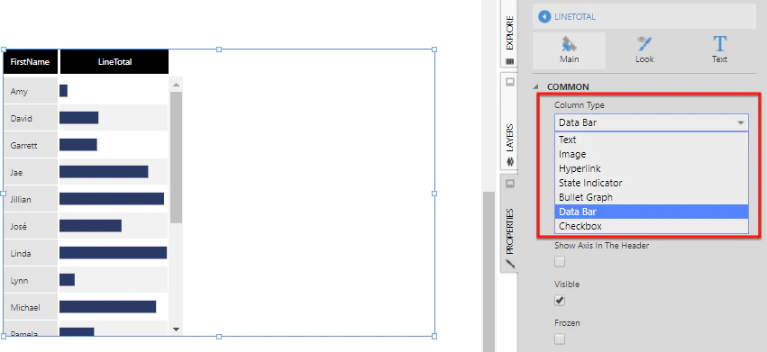Choose State Indicator column type

click(652, 183)
